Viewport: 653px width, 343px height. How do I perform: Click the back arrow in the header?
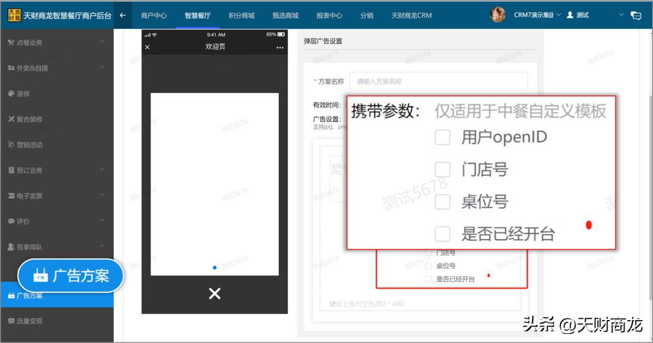pyautogui.click(x=123, y=15)
